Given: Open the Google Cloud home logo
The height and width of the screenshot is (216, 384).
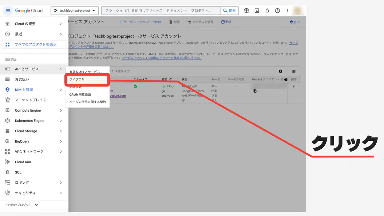Looking at the screenshot, I should (29, 11).
